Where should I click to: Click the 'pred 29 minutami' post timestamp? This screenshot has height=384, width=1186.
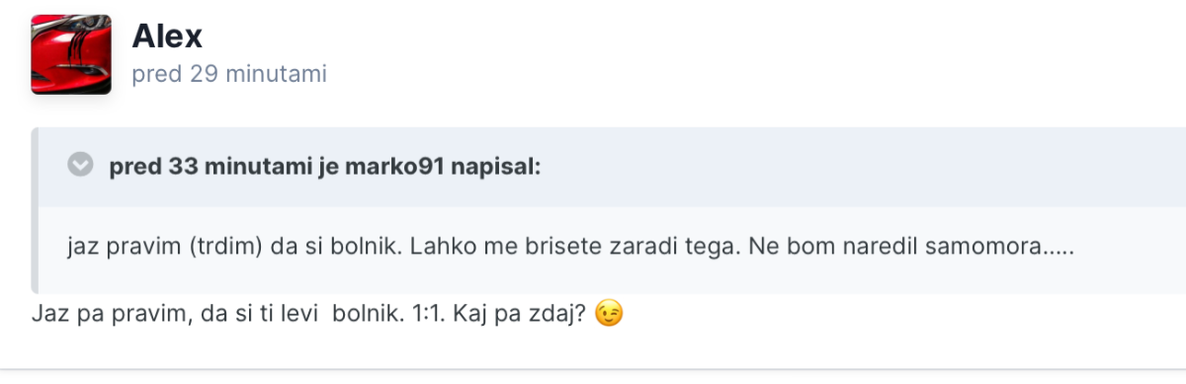229,74
